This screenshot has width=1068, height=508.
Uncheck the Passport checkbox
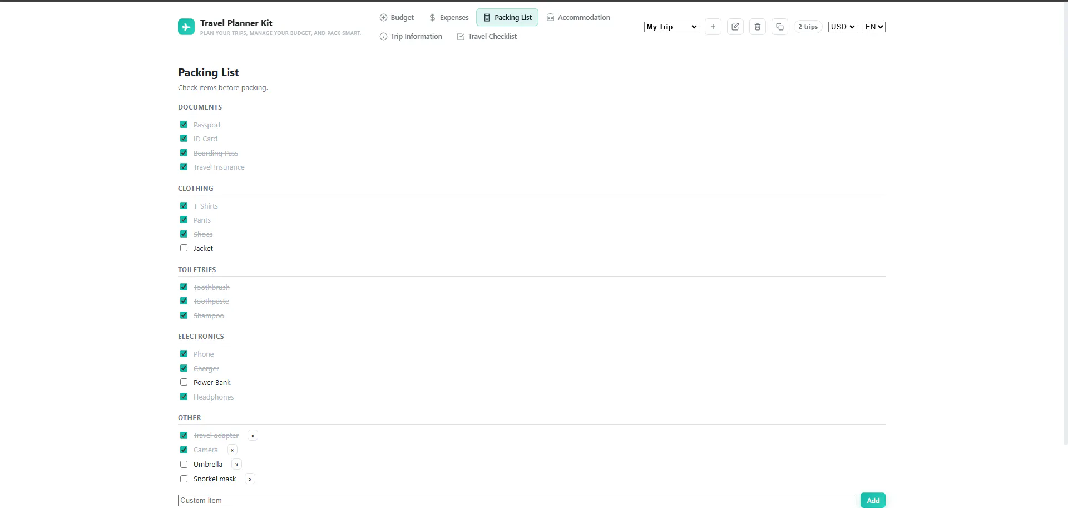click(184, 125)
